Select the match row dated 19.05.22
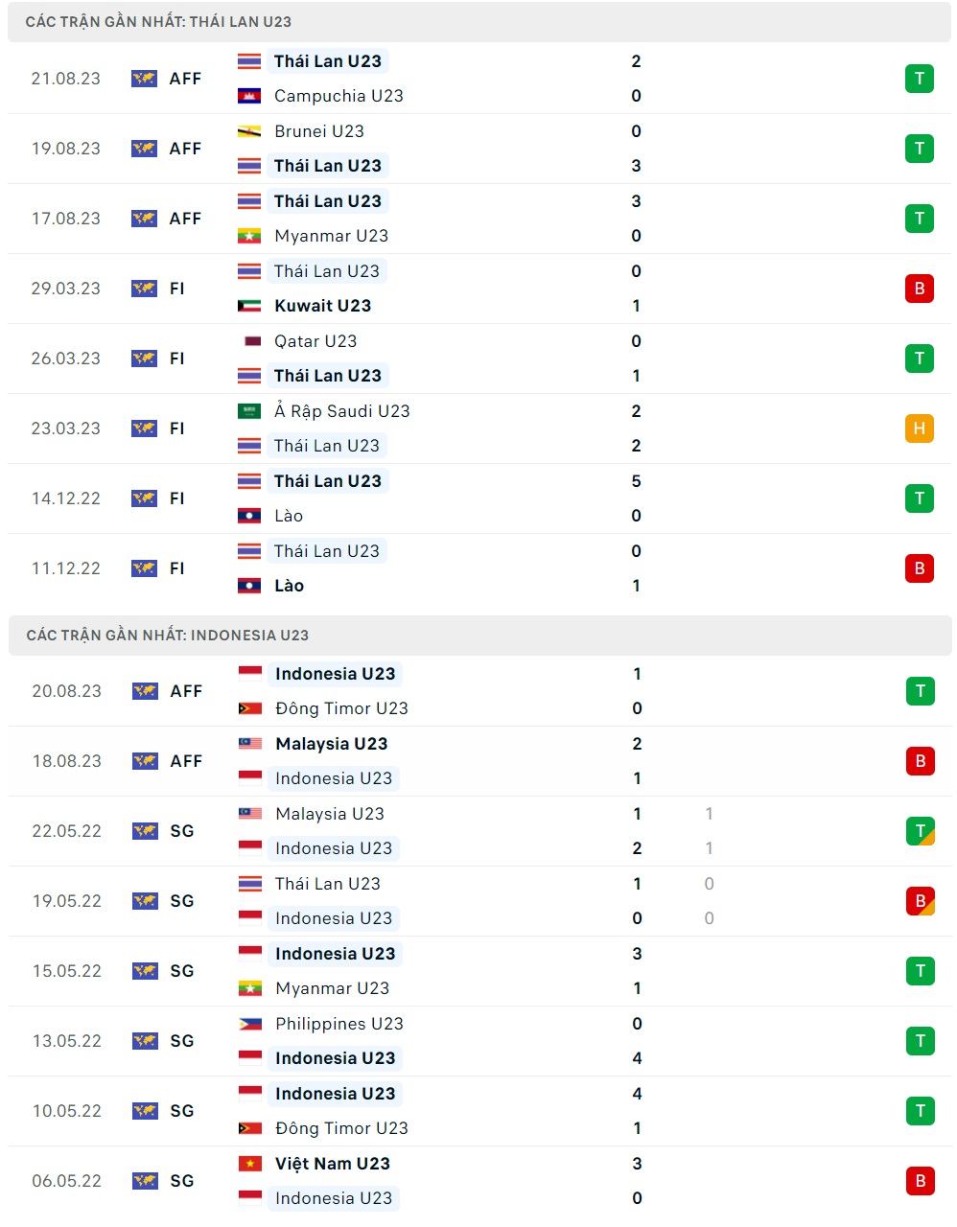This screenshot has height=1227, width=957. (x=478, y=901)
